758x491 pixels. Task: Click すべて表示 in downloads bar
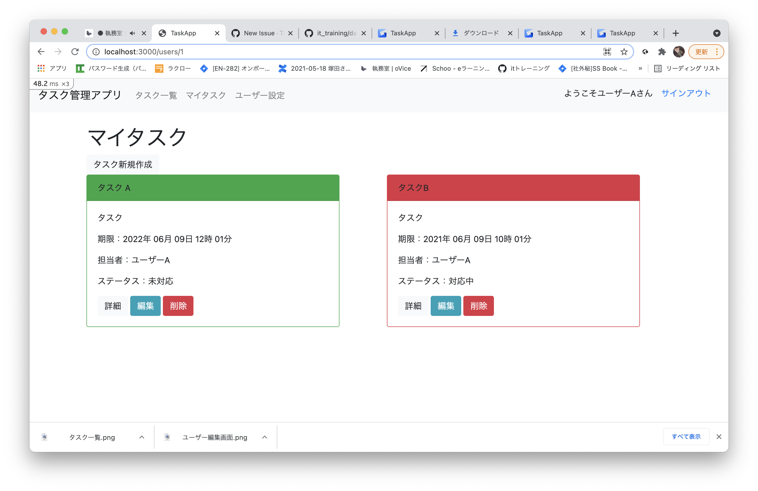686,436
